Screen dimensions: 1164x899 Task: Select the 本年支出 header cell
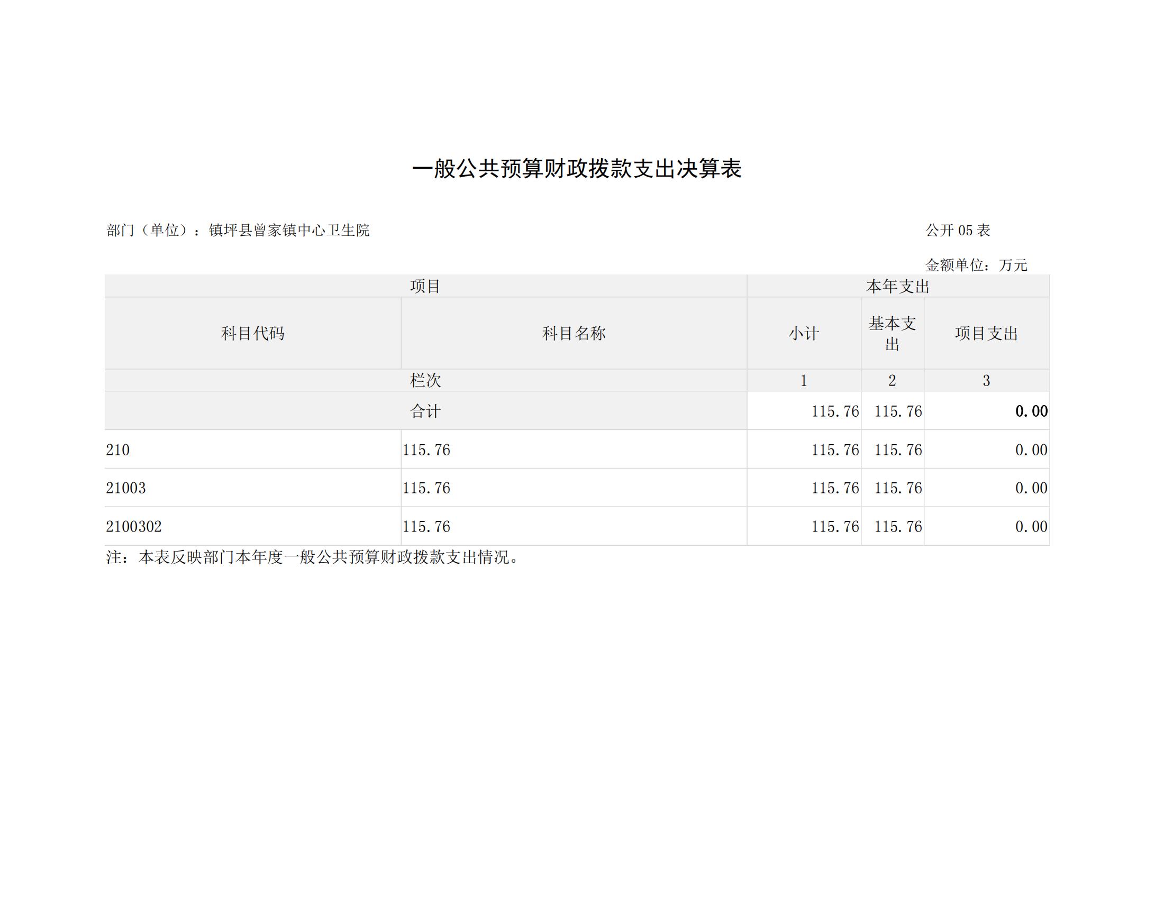(898, 286)
